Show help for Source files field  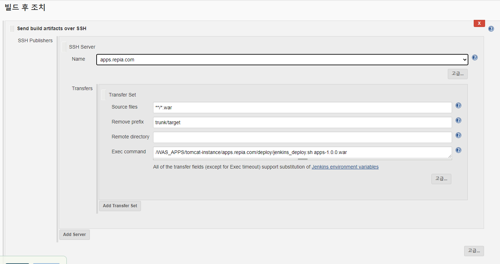(x=458, y=105)
